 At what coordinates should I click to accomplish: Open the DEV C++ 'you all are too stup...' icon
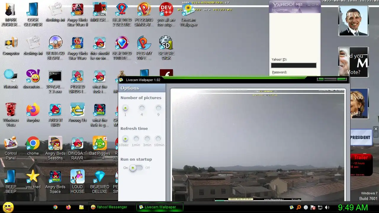(x=166, y=14)
